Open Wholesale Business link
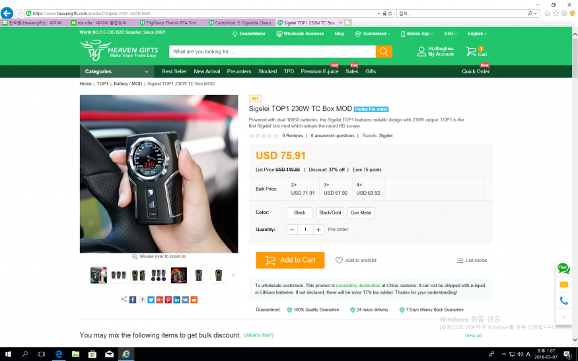 point(300,34)
